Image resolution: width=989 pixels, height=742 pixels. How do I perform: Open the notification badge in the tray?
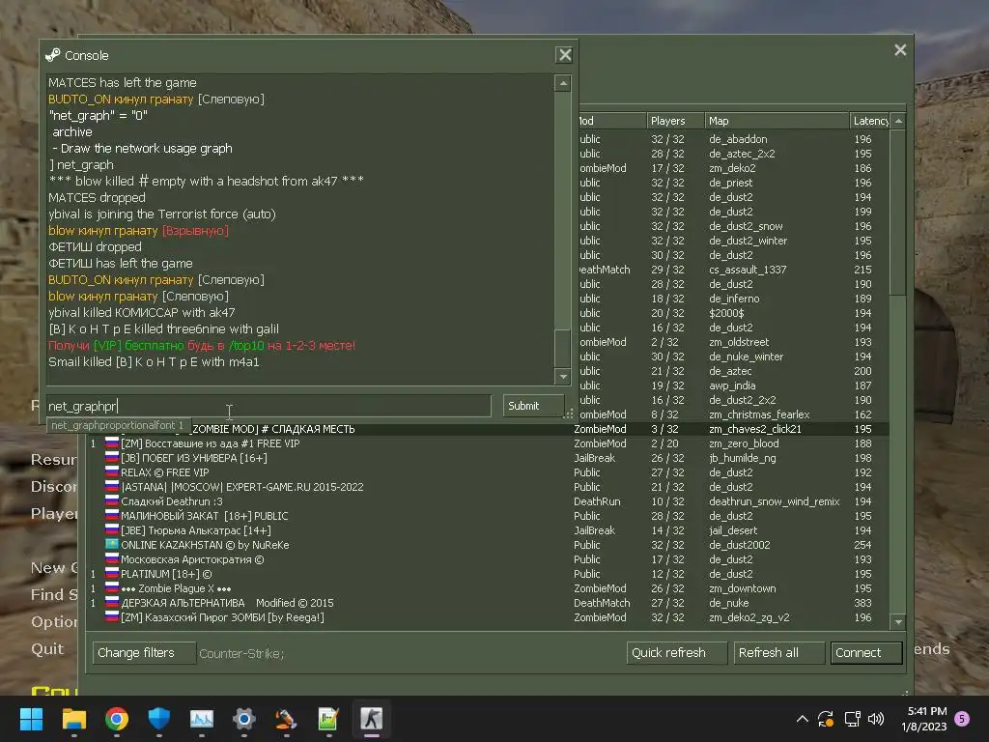tap(962, 718)
